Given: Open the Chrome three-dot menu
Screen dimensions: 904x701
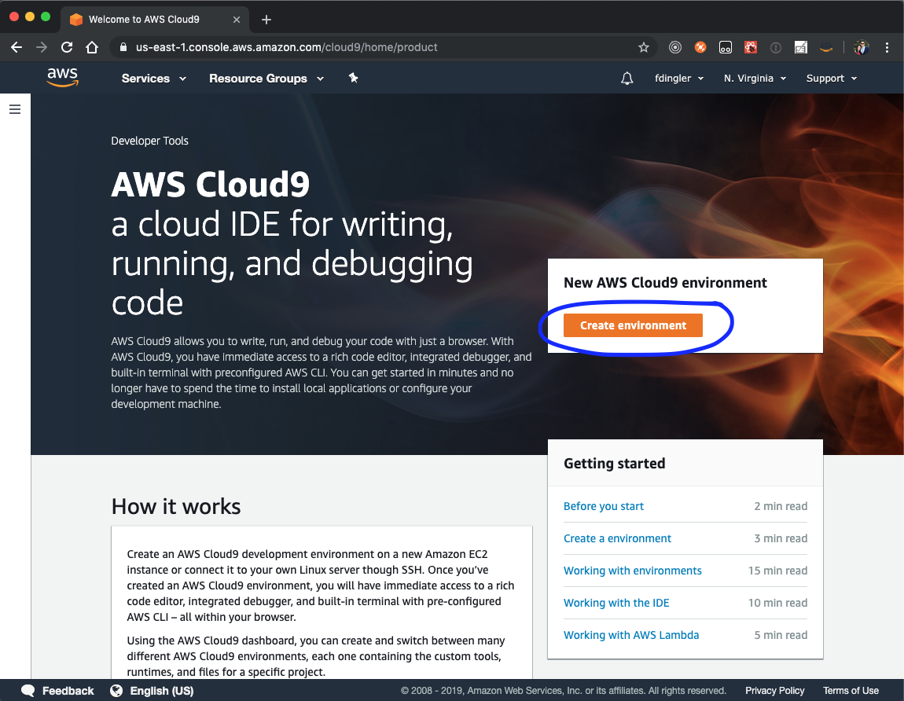Looking at the screenshot, I should (x=887, y=47).
